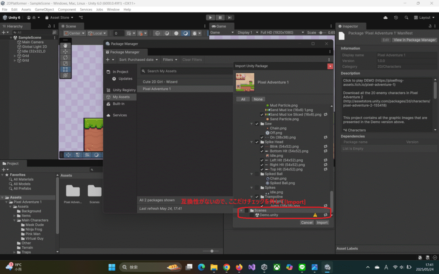Select the Move tool in Scene view
The image size is (439, 274).
coord(65,51)
